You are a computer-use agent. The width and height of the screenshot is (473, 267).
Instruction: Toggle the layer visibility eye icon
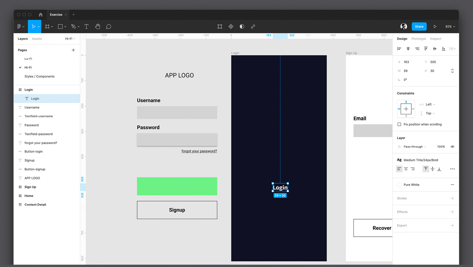tap(452, 146)
